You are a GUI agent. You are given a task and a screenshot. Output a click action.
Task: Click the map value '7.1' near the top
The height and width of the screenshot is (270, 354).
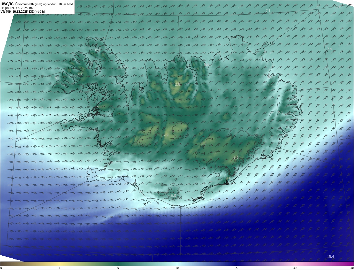268,10
